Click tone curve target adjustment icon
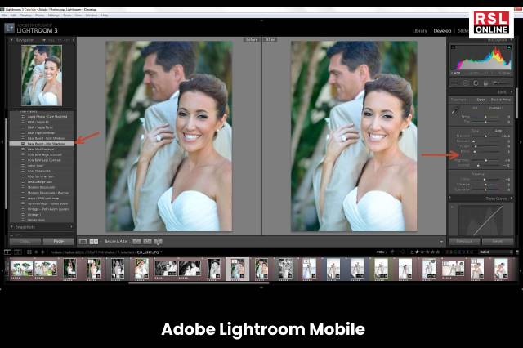 click(453, 207)
